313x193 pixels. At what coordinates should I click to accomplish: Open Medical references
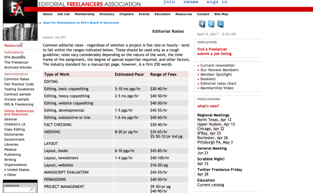pyautogui.click(x=10, y=150)
